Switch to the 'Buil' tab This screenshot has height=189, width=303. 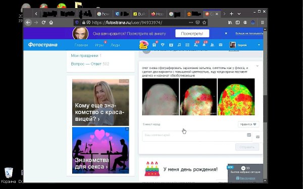click(x=140, y=14)
